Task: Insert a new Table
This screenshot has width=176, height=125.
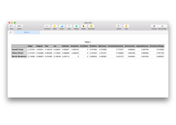Action: (54, 26)
